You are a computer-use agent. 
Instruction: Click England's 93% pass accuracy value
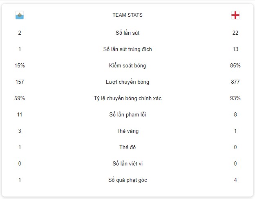coord(235,98)
